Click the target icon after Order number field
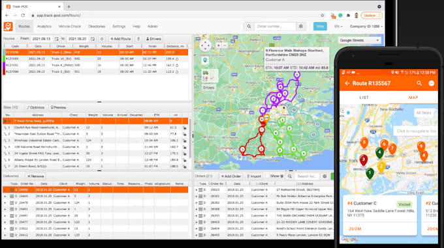Screen dimensions: 444x248 click(x=301, y=26)
